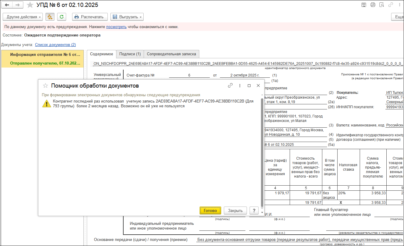Click the посмотреть warnings link

(116, 27)
